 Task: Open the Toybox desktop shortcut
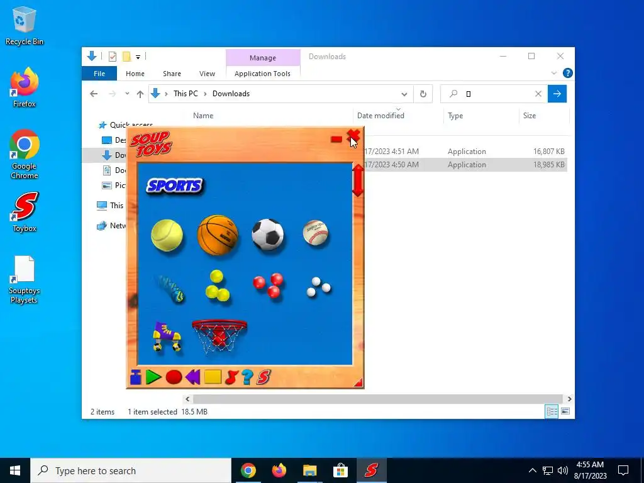[x=25, y=213]
